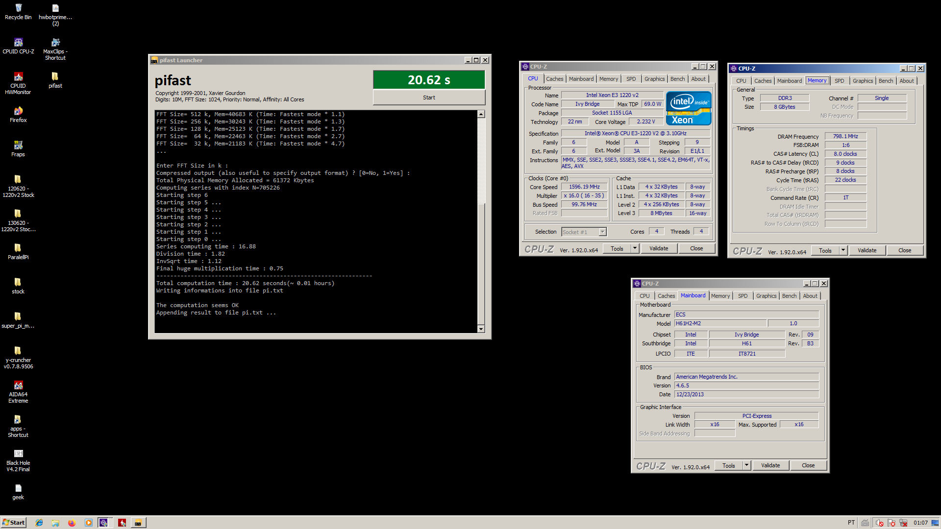941x529 pixels.
Task: Open About tab in Mainboard window
Action: 810,296
